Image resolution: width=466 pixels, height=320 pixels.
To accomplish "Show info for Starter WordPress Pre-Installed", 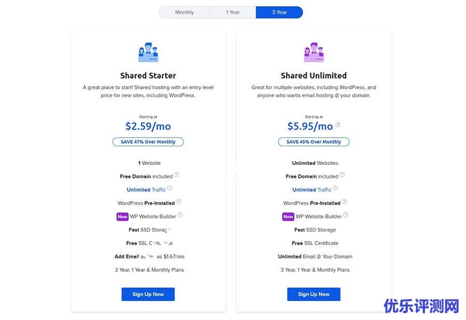I will [179, 201].
